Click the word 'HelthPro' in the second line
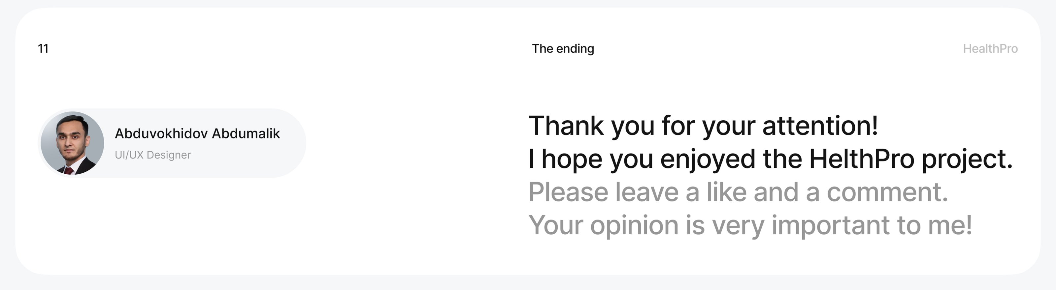 (862, 159)
